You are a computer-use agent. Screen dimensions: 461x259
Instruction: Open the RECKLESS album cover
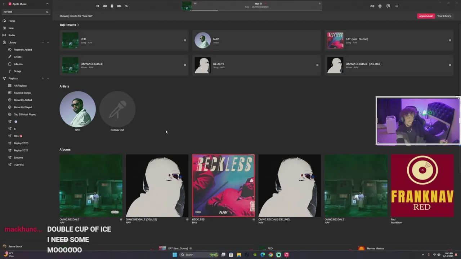click(x=223, y=186)
